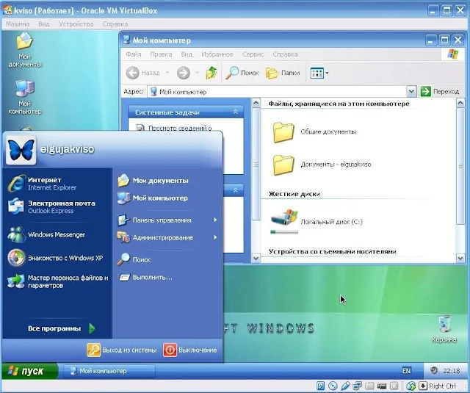Click VirtualBox optical disc status icon
Viewport: 470px width, 393px height.
(x=333, y=386)
